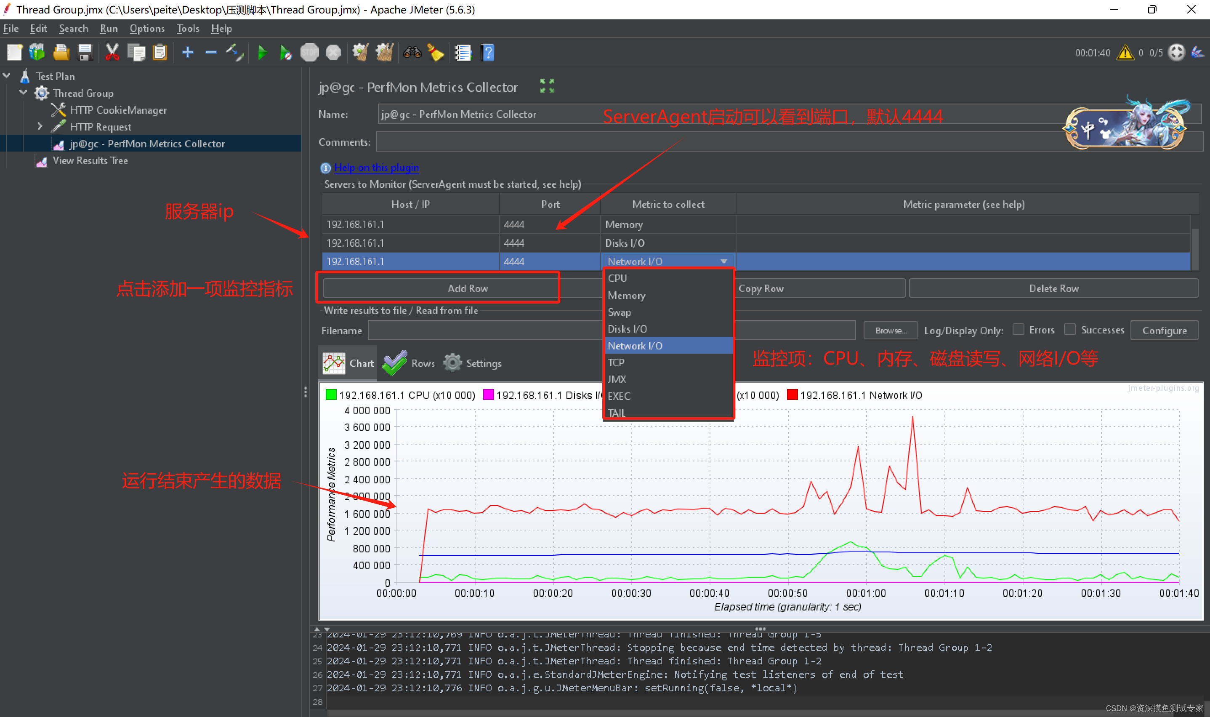Click Start no pauses icon

[286, 52]
